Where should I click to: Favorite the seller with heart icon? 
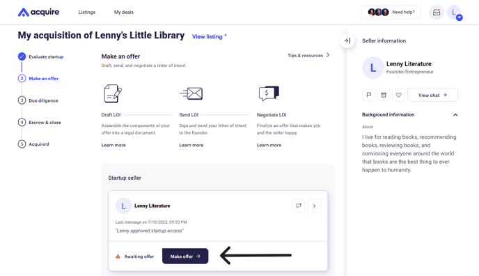pyautogui.click(x=399, y=95)
